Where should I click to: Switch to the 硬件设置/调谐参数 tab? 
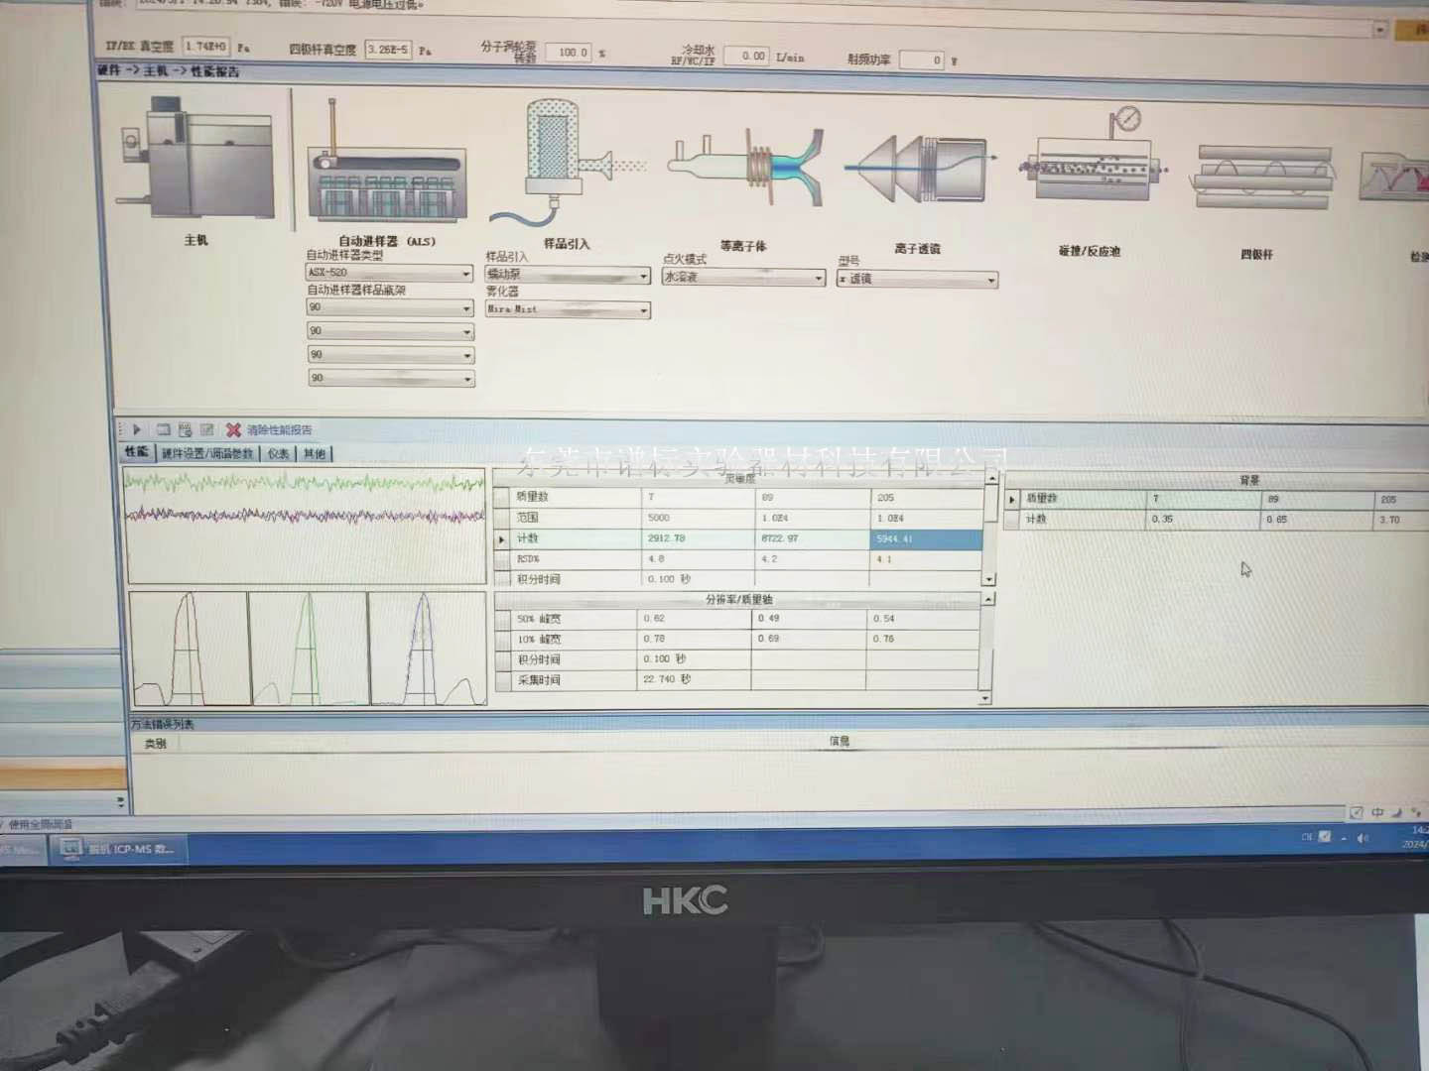pos(207,453)
